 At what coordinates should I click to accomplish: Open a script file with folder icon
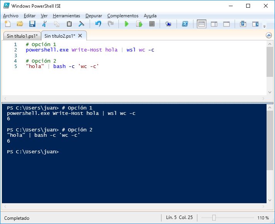click(x=20, y=24)
